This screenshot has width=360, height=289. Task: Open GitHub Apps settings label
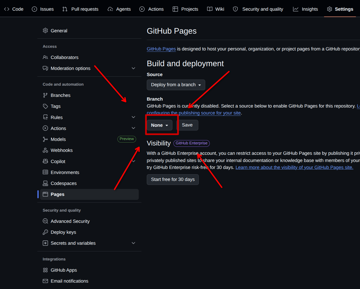click(64, 270)
